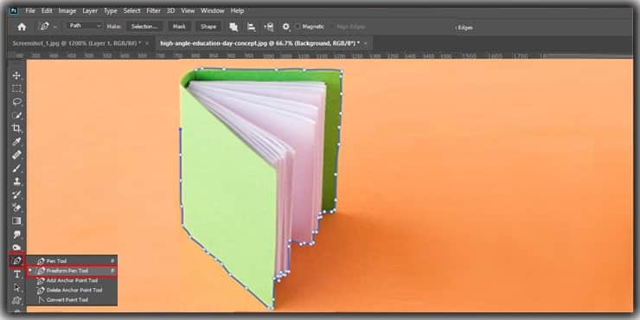Choose Pen Tool from the flyout
The width and height of the screenshot is (640, 320).
click(x=72, y=261)
